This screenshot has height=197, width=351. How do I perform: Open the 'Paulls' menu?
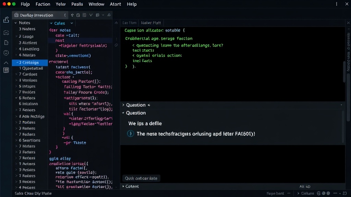(x=77, y=4)
